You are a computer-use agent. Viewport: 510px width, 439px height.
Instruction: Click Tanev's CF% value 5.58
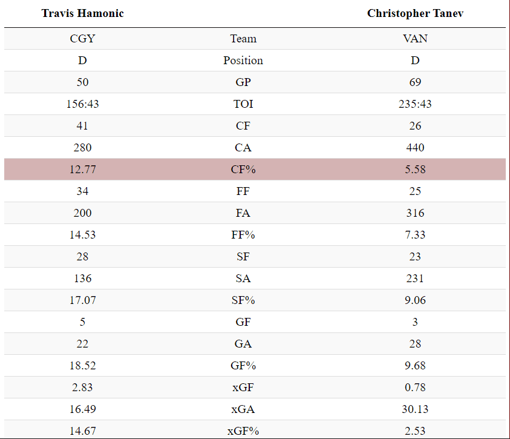pyautogui.click(x=415, y=170)
